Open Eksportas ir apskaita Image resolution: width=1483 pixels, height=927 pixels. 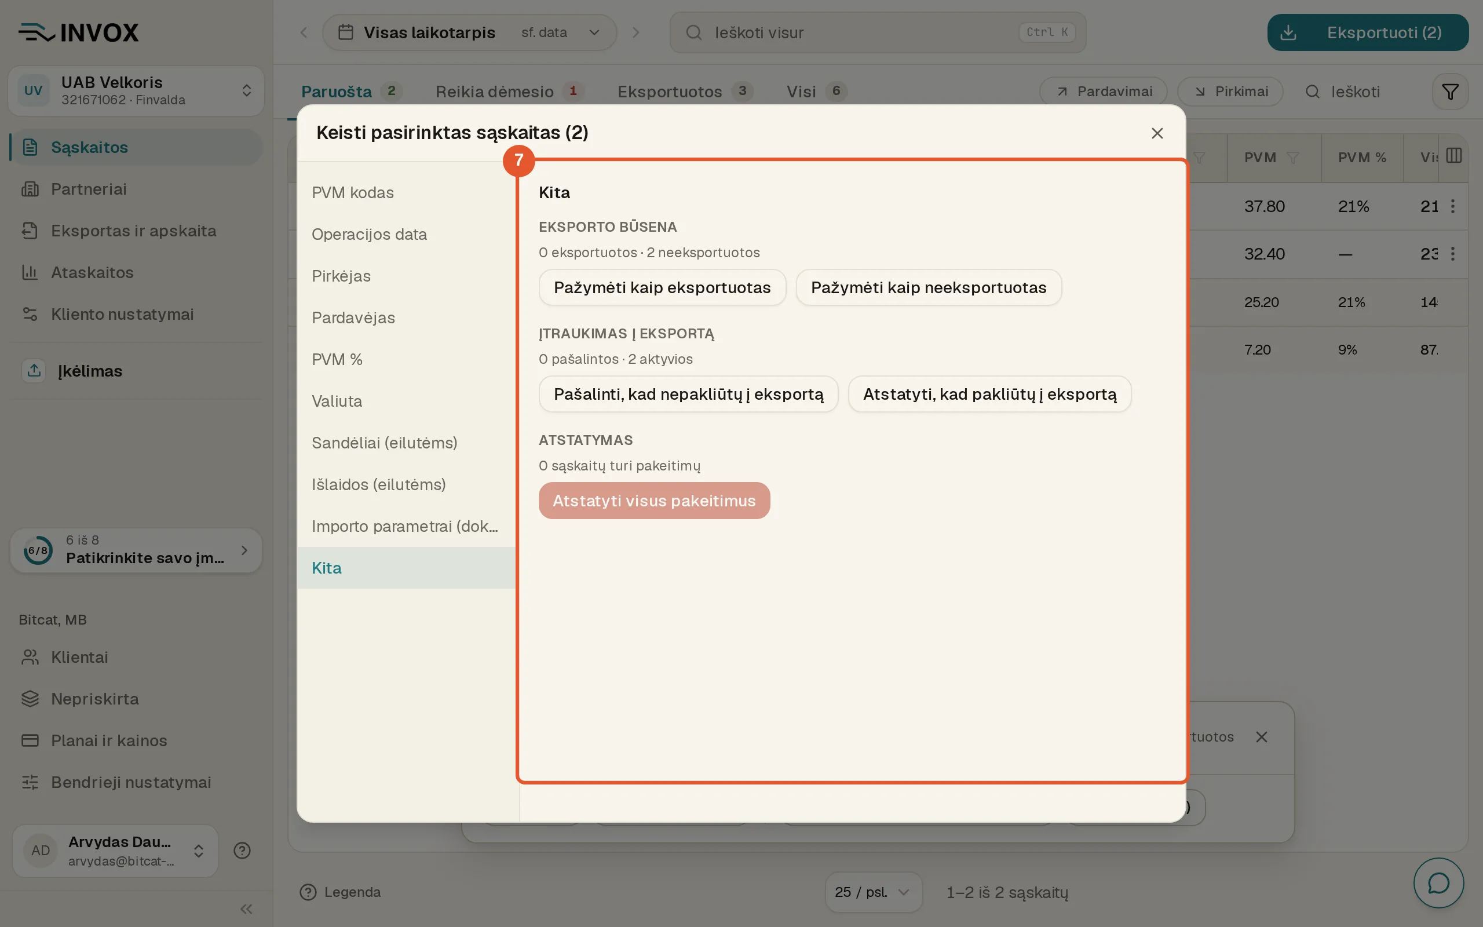(x=136, y=231)
